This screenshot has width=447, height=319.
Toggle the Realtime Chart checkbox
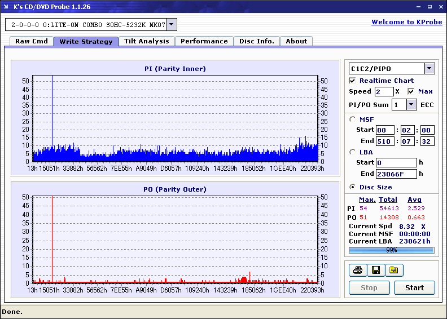tap(353, 81)
